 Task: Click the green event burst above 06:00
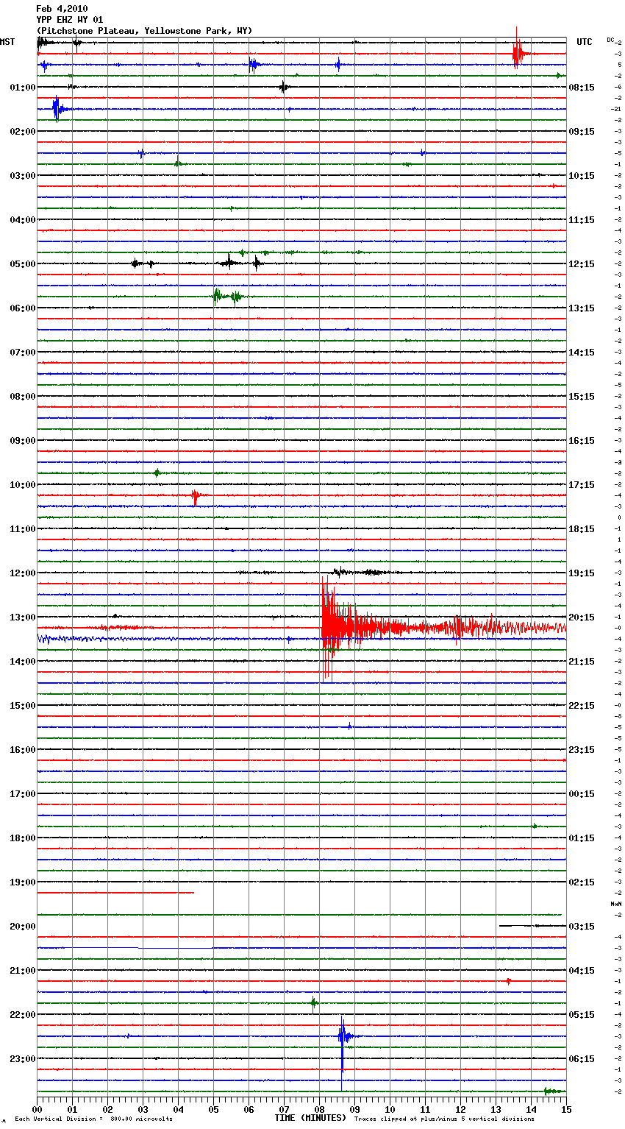click(x=218, y=297)
